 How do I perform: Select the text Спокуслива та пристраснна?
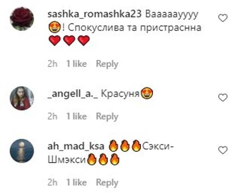click(135, 28)
